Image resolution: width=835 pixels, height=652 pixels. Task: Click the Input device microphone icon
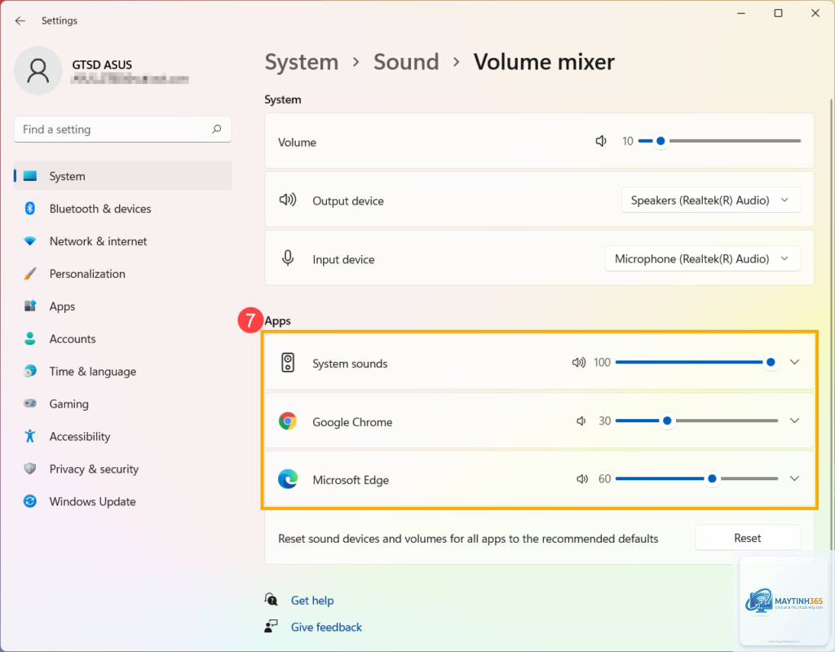(x=288, y=258)
